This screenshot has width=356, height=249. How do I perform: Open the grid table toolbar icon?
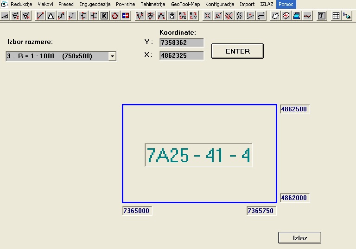[x=336, y=16]
